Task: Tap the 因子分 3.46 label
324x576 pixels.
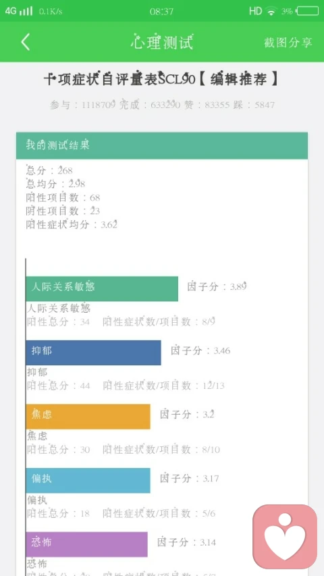Action: pyautogui.click(x=200, y=350)
